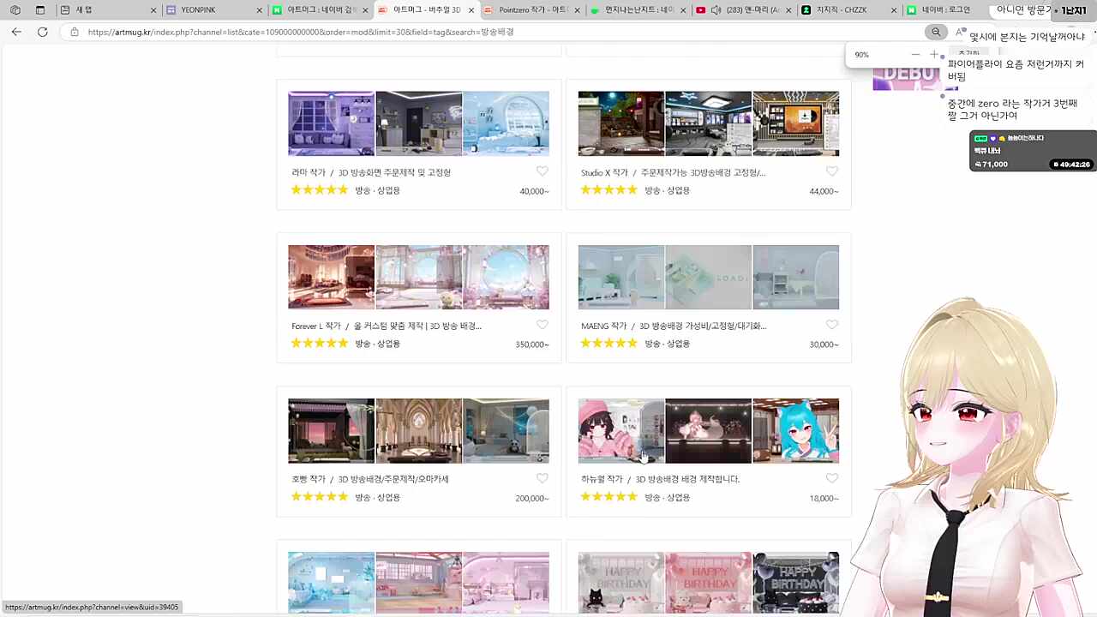The width and height of the screenshot is (1097, 617).
Task: Switch to the Pointzero 작가 tab
Action: [533, 10]
